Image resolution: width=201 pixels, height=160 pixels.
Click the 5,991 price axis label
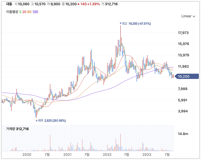point(183,100)
